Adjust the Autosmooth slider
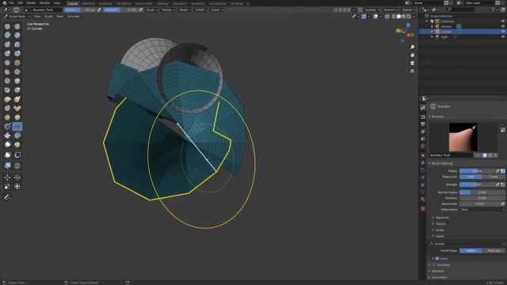 coord(479,204)
